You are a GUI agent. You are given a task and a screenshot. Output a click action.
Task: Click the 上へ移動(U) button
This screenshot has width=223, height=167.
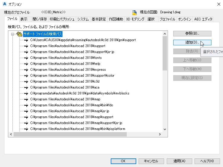click(192, 60)
